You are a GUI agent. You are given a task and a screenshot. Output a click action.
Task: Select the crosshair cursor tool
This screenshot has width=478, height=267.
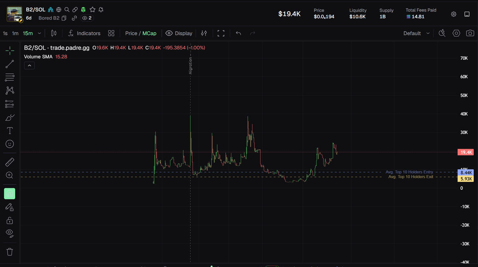tap(10, 50)
